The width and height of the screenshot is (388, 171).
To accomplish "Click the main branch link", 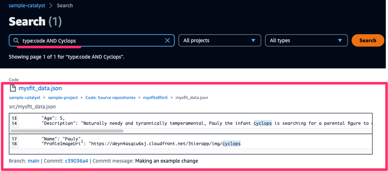I will point(33,161).
